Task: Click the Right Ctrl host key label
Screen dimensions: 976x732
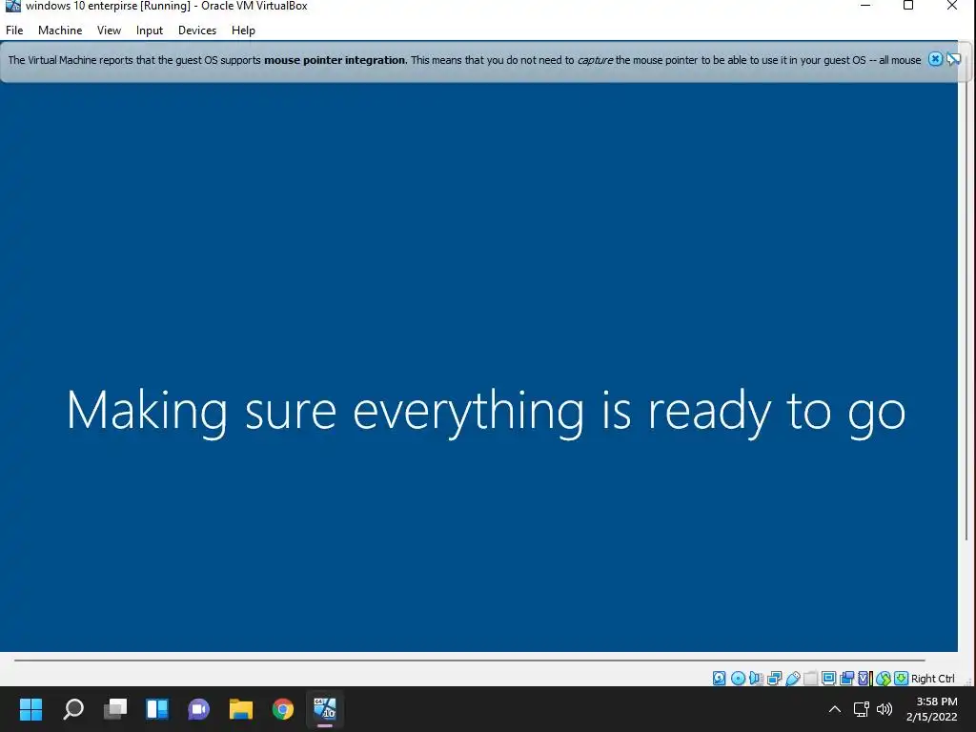Action: [932, 679]
